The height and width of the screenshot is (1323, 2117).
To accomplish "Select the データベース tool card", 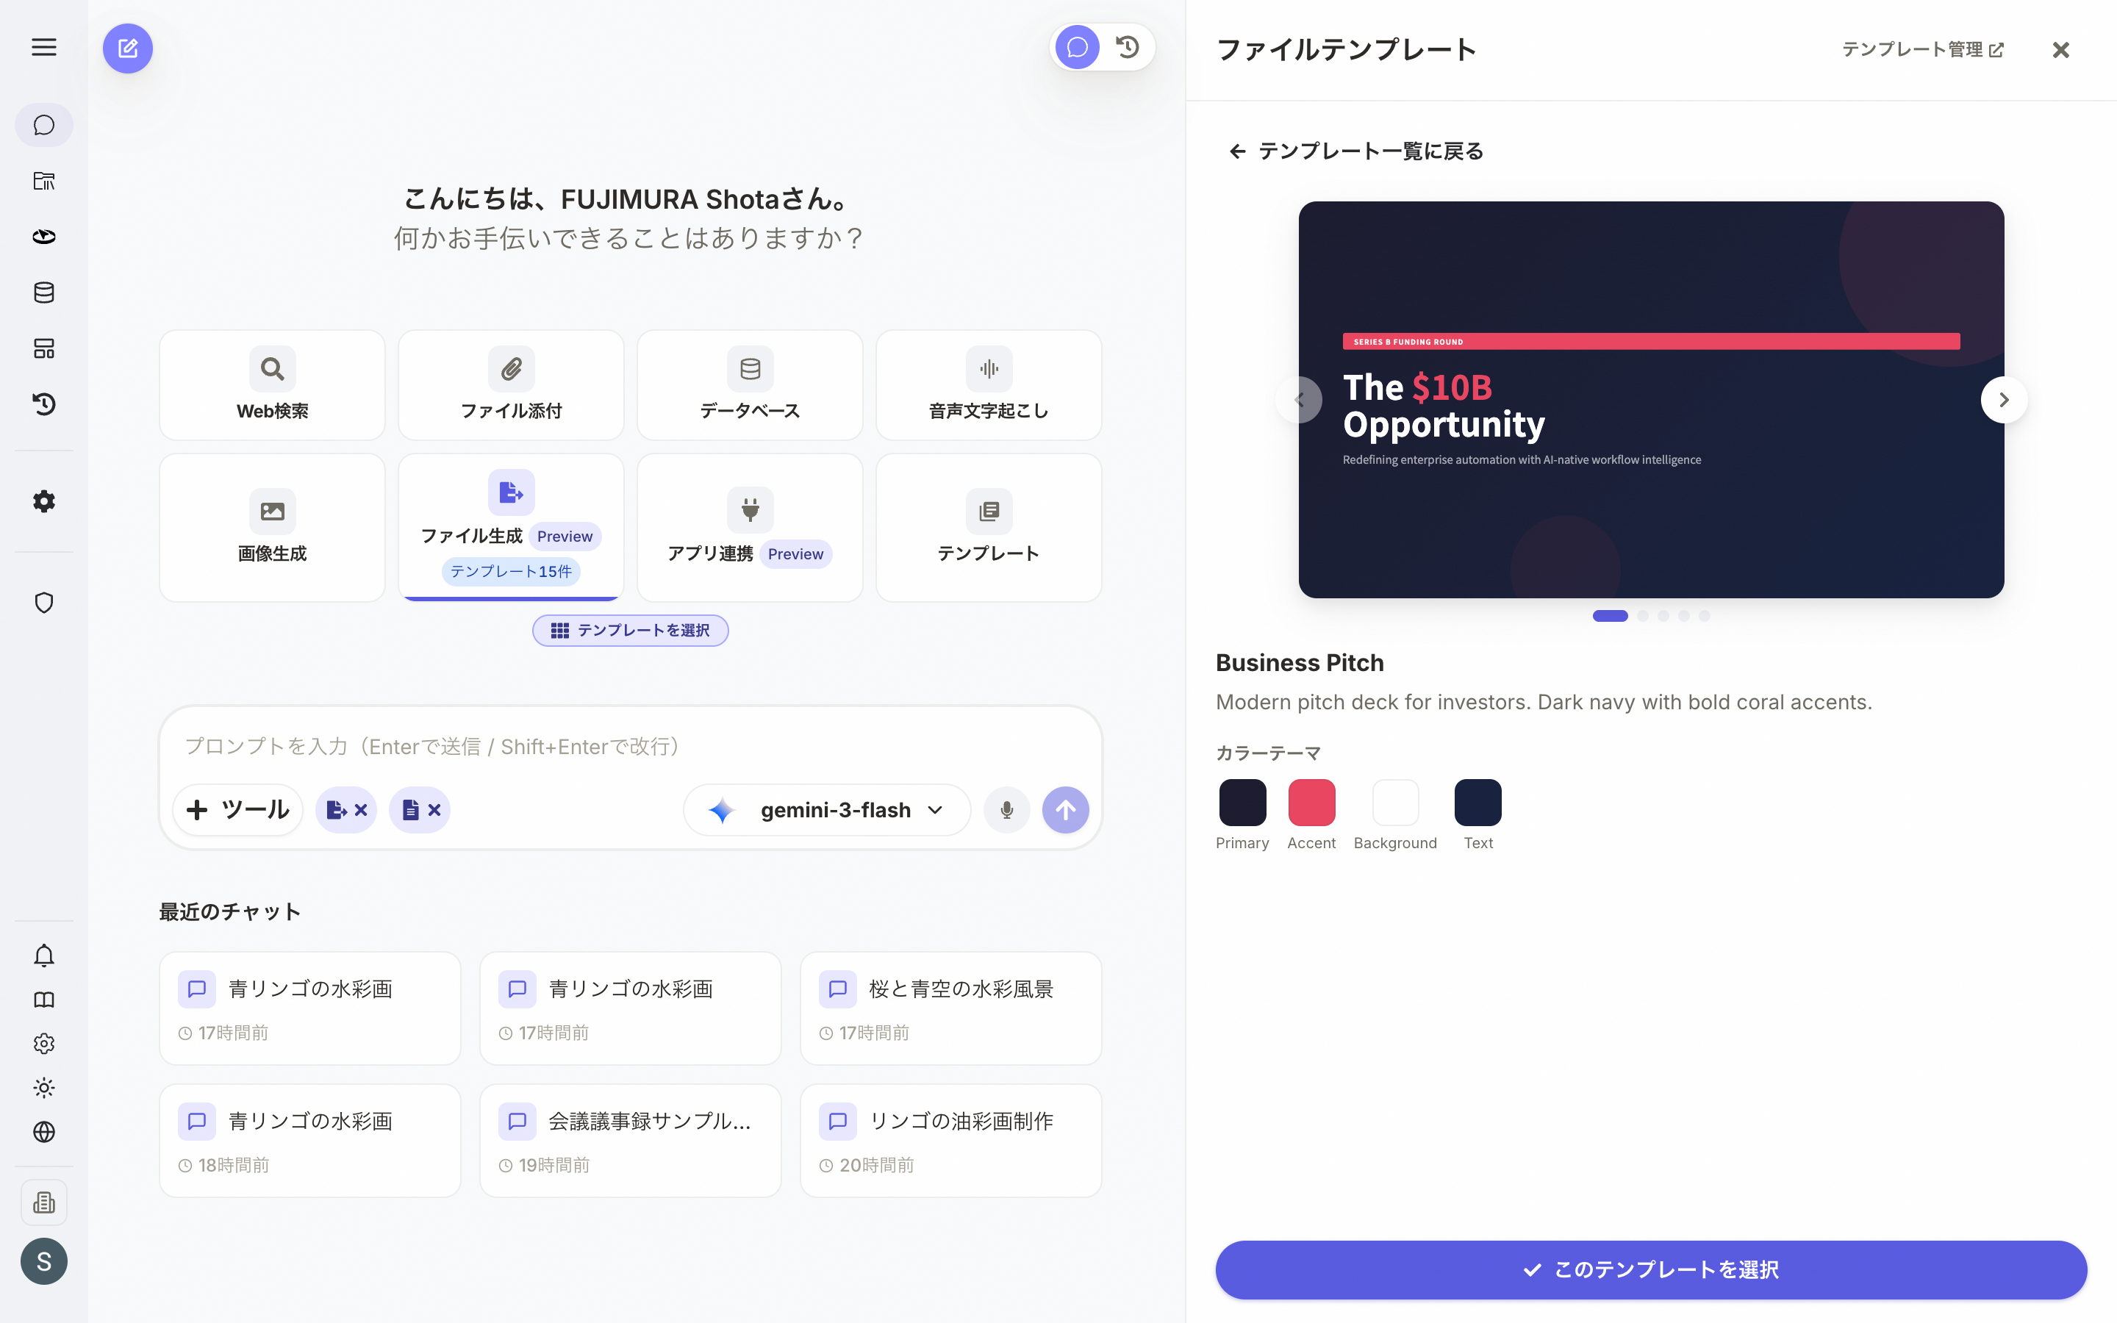I will (750, 385).
